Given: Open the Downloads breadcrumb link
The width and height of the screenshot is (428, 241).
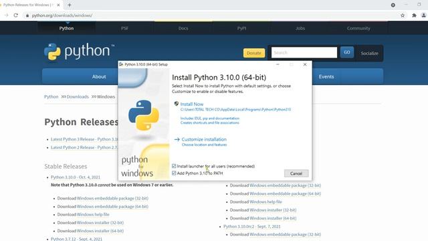Looking at the screenshot, I should pos(78,96).
